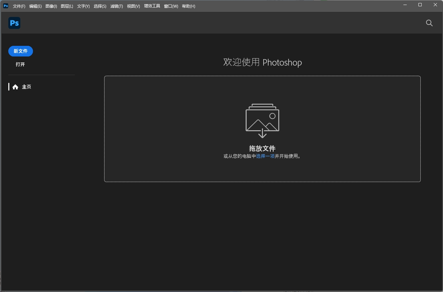
Task: Open the 图层 (Layer) menu
Action: tap(67, 6)
